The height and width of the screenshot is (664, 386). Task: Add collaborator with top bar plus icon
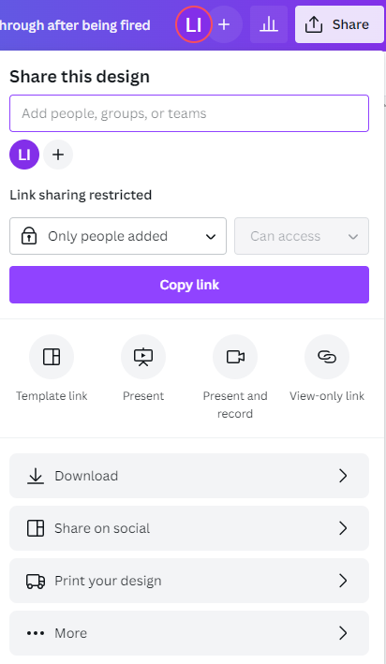[x=224, y=24]
